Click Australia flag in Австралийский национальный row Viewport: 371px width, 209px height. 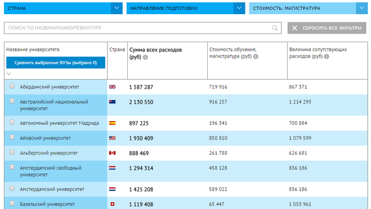(112, 102)
